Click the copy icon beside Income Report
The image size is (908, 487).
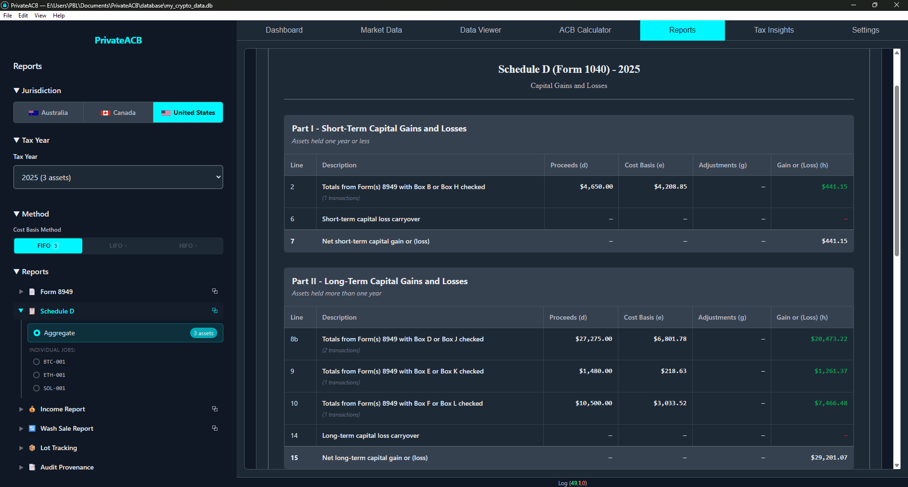click(x=215, y=409)
